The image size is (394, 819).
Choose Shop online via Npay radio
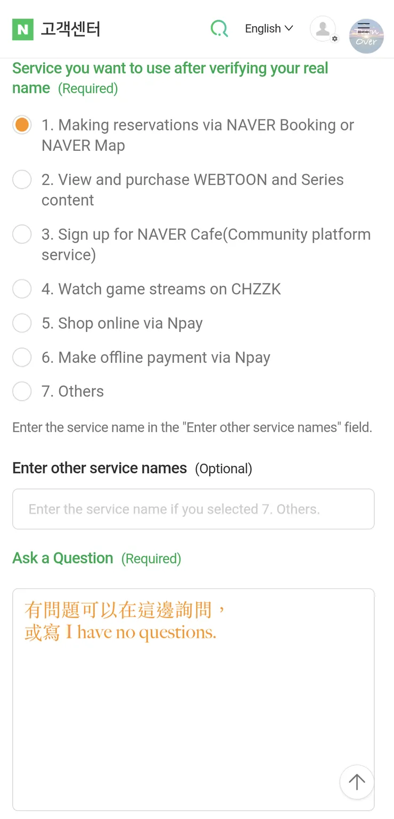[22, 323]
